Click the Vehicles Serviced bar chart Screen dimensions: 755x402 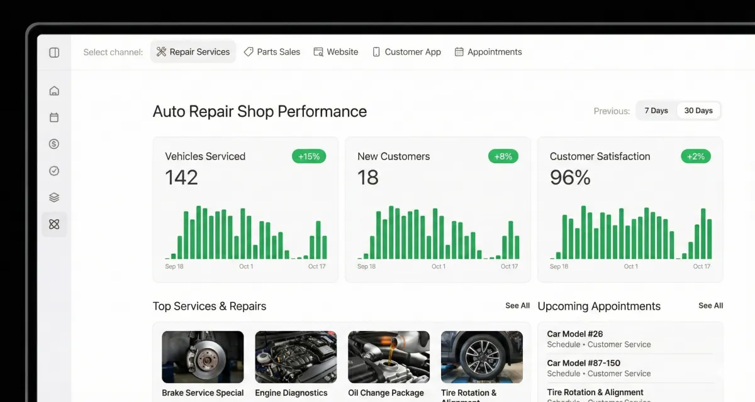click(246, 232)
